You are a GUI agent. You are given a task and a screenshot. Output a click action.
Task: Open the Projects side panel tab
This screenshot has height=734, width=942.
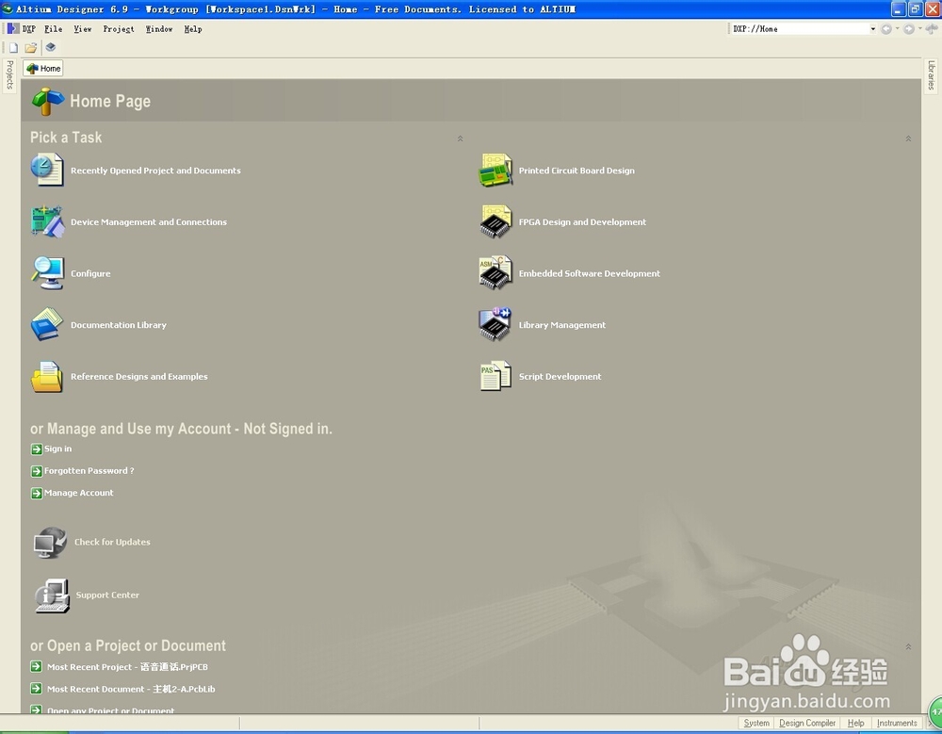tap(9, 75)
